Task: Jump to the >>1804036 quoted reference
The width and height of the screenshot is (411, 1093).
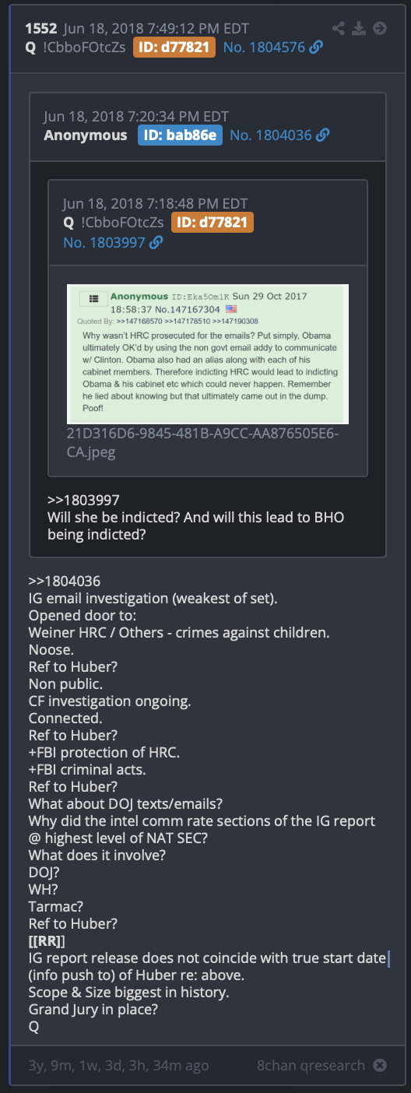Action: coord(65,582)
